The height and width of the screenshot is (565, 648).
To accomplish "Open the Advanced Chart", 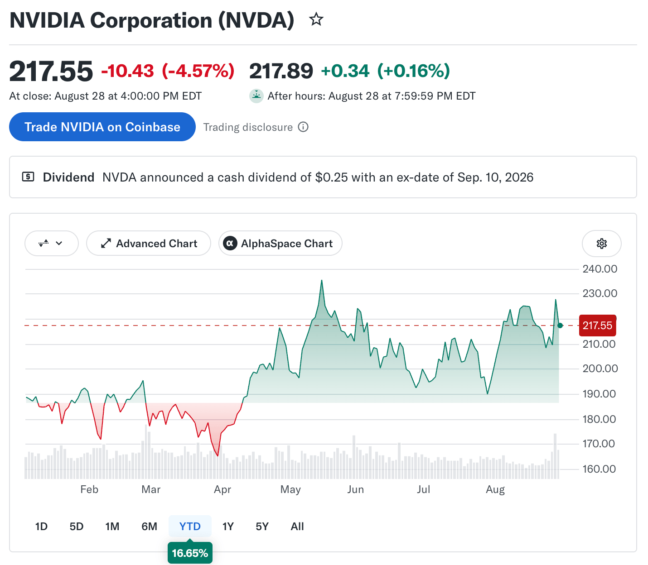I will tap(149, 244).
